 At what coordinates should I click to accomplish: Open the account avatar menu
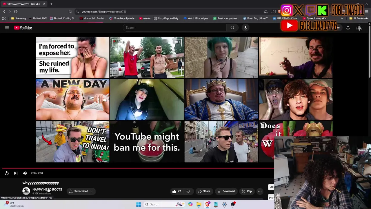359,28
